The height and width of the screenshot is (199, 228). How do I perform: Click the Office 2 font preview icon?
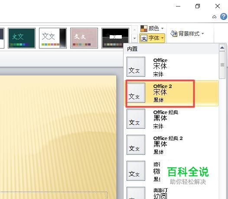pos(136,93)
